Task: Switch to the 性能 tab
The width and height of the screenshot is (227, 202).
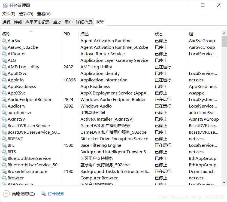Action: point(18,22)
